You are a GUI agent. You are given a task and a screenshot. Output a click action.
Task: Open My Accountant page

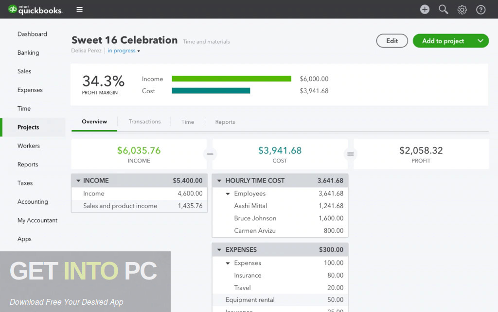tap(37, 220)
